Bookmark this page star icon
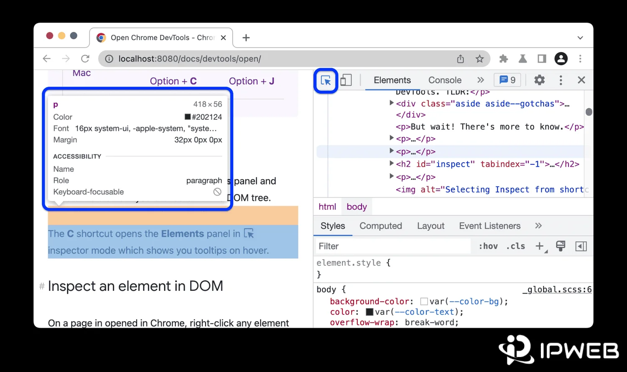This screenshot has height=372, width=627. click(x=479, y=59)
